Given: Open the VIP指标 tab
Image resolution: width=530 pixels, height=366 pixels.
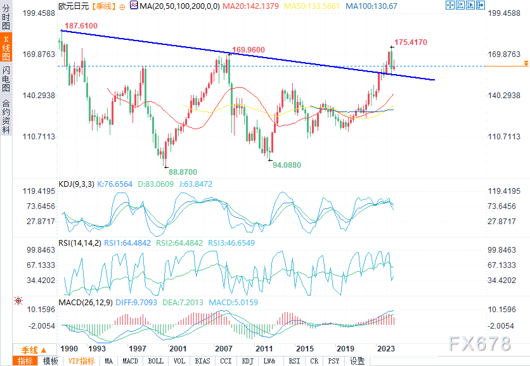Looking at the screenshot, I should pyautogui.click(x=81, y=361).
